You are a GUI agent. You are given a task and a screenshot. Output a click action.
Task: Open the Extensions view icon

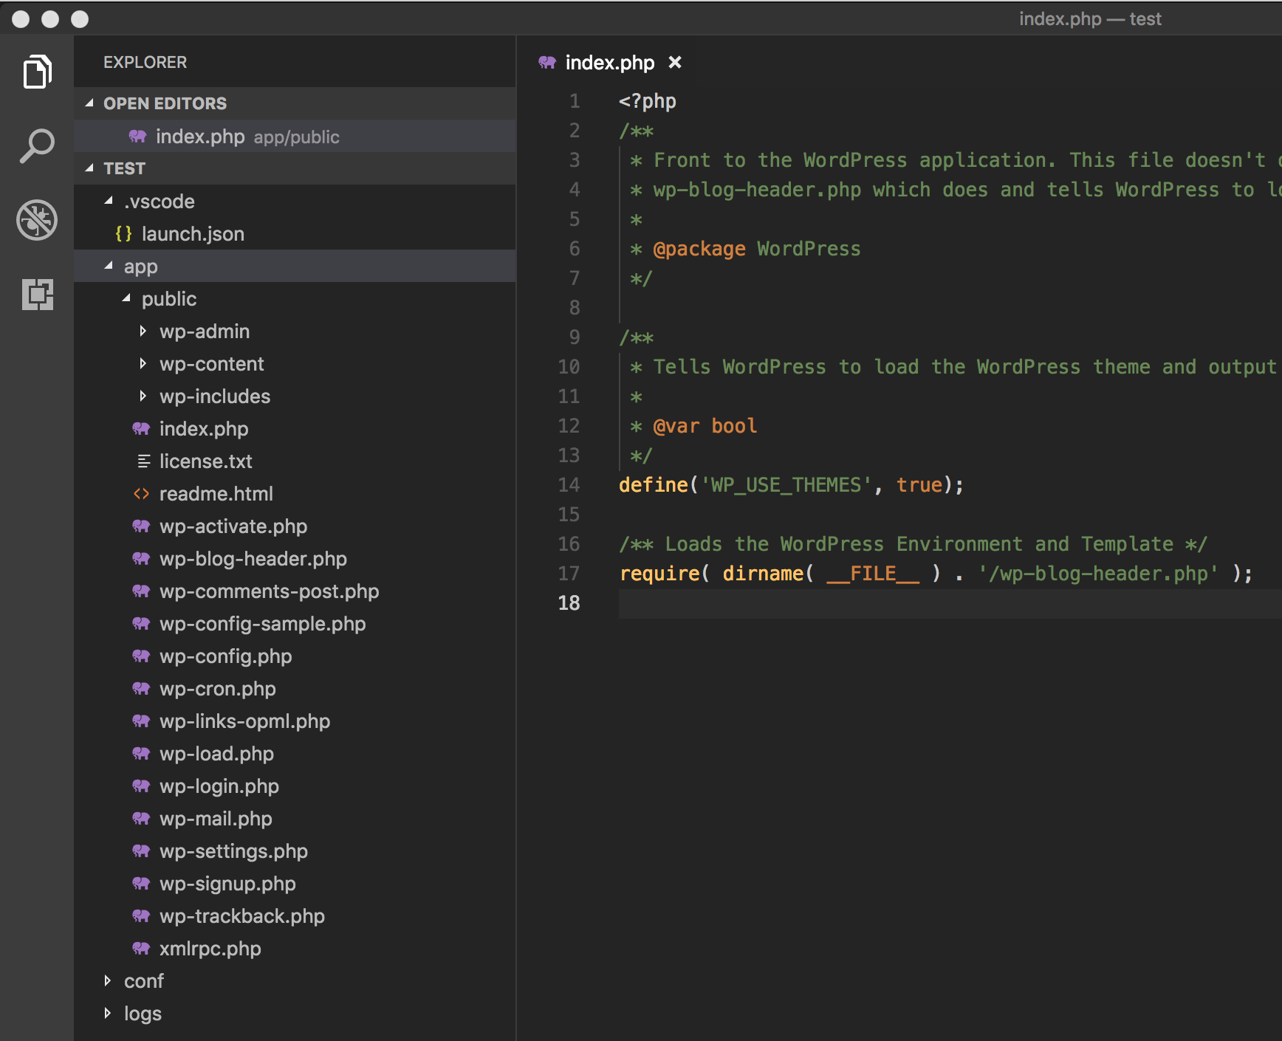37,295
